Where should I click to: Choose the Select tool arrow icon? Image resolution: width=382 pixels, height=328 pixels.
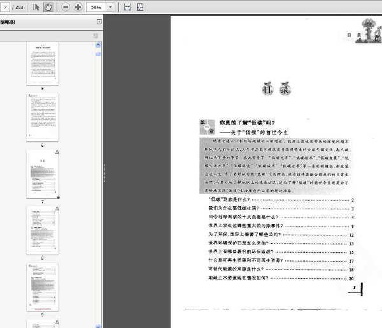point(36,7)
